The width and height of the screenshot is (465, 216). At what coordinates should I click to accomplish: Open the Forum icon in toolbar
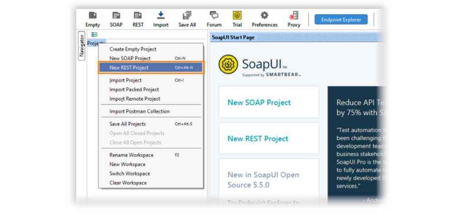pos(214,15)
